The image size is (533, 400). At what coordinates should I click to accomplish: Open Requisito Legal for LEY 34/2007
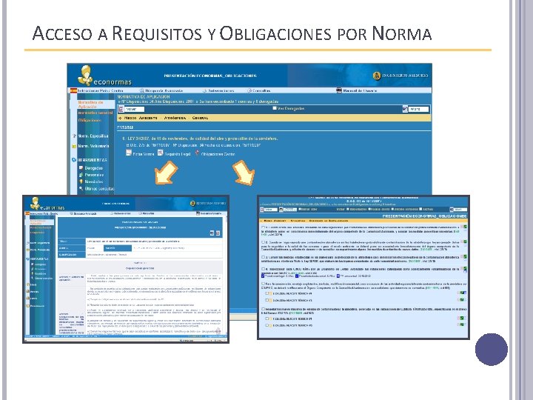click(178, 154)
